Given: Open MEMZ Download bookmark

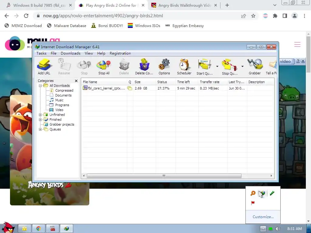Looking at the screenshot, I should 23,25.
